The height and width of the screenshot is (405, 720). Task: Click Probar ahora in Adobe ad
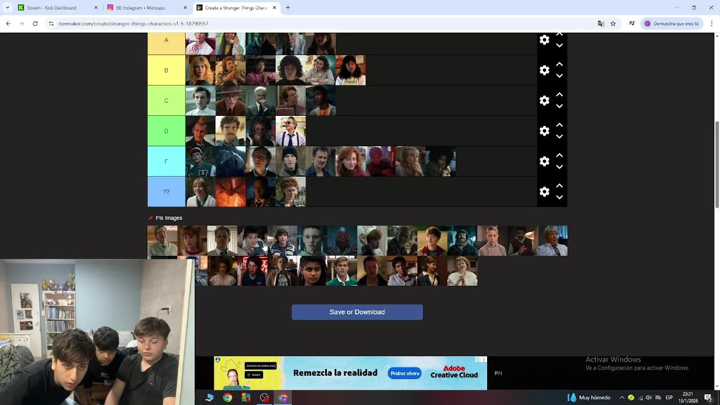click(x=405, y=373)
